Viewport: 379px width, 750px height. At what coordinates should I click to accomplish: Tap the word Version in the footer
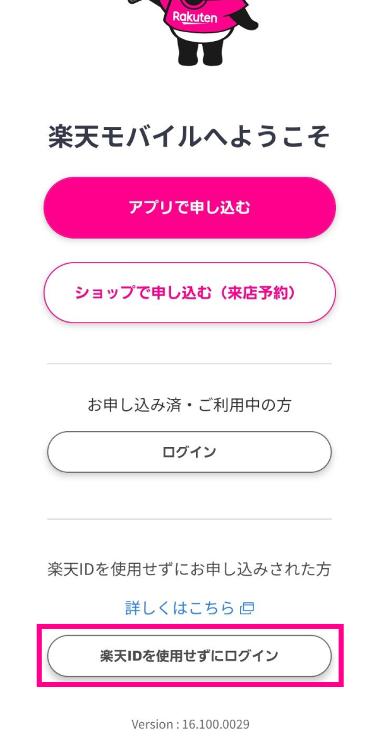[152, 724]
